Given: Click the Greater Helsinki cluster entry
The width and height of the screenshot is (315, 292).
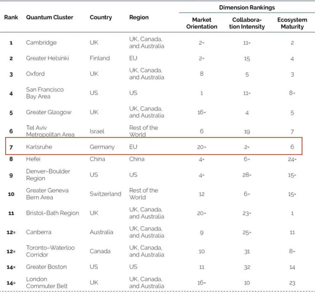Looking at the screenshot, I should pyautogui.click(x=48, y=58).
